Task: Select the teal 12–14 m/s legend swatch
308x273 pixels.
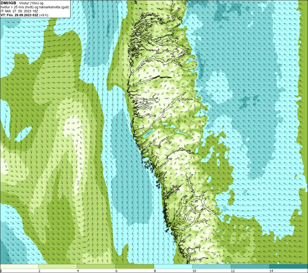Action: pyautogui.click(x=250, y=266)
